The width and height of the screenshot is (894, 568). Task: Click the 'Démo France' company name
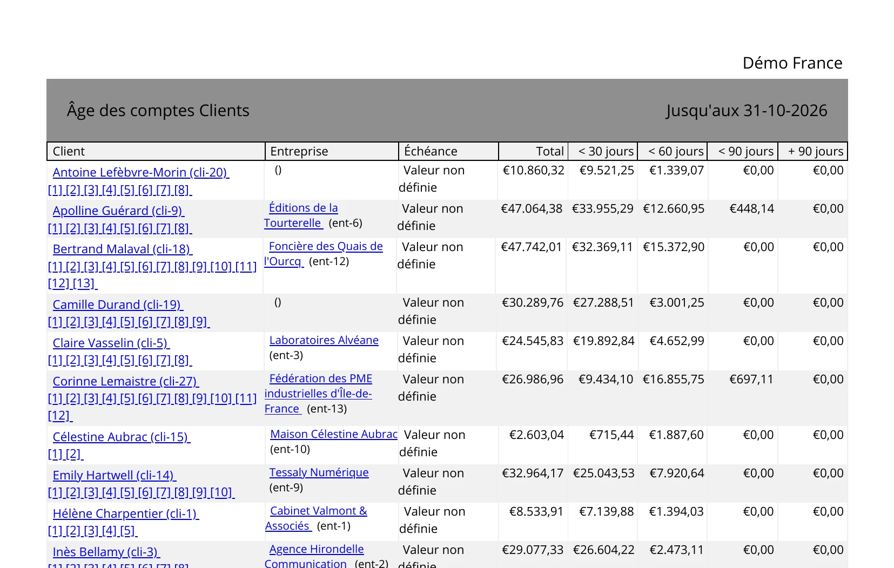792,63
